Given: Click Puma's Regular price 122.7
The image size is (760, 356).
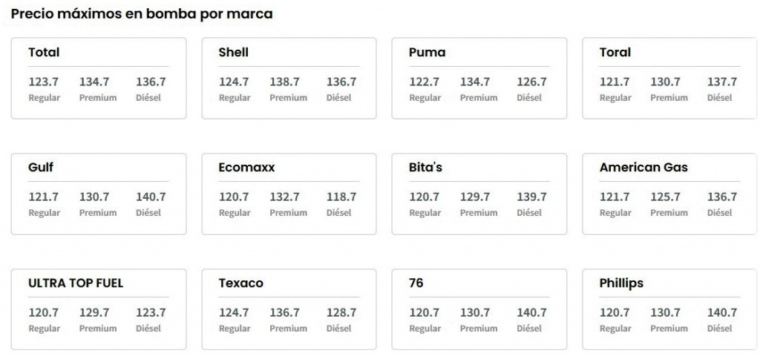Looking at the screenshot, I should (425, 82).
